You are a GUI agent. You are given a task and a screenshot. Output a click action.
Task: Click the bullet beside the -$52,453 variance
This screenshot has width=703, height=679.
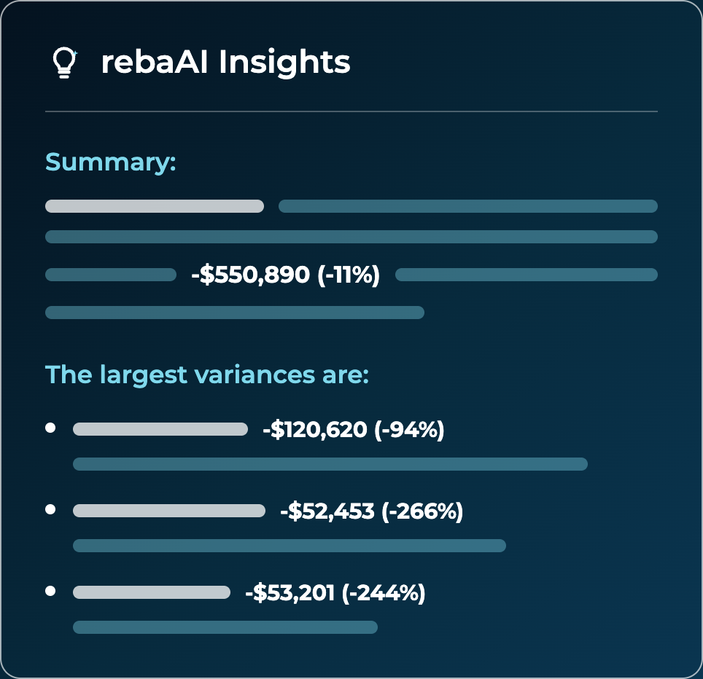(x=50, y=509)
